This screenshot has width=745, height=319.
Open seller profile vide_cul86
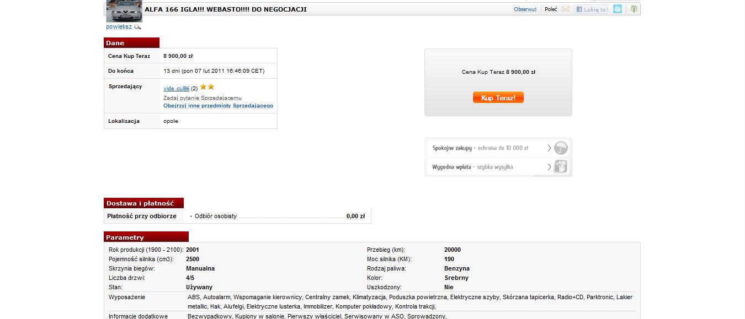[x=177, y=88]
